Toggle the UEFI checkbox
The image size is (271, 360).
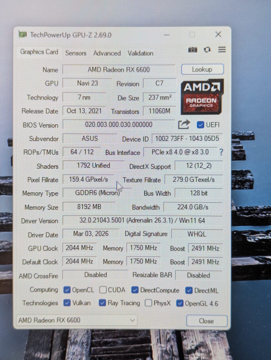200,125
